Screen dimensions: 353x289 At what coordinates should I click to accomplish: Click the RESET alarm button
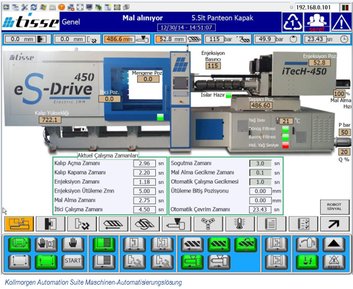click(x=334, y=262)
